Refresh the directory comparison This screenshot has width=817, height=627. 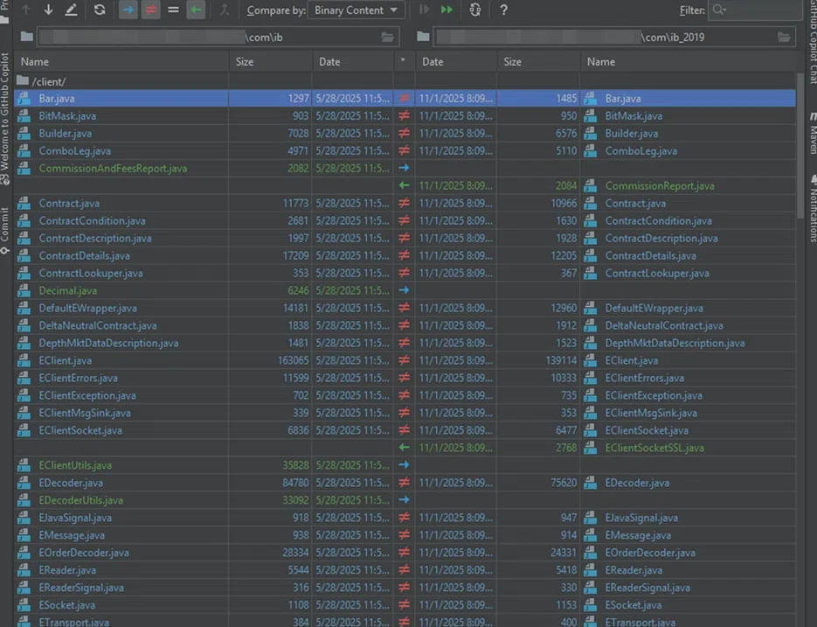[x=99, y=10]
